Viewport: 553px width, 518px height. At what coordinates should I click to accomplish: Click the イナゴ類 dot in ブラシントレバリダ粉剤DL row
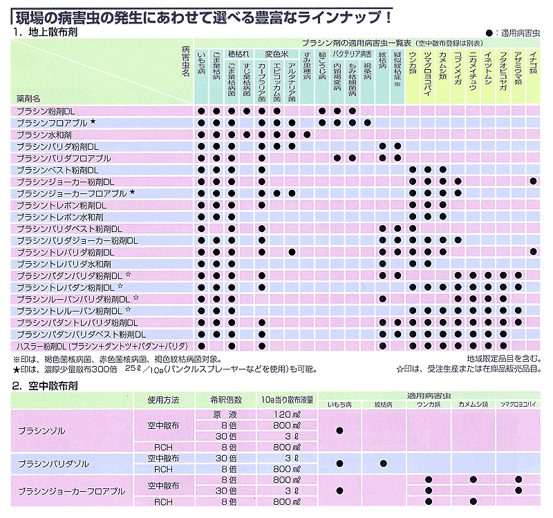tap(534, 251)
